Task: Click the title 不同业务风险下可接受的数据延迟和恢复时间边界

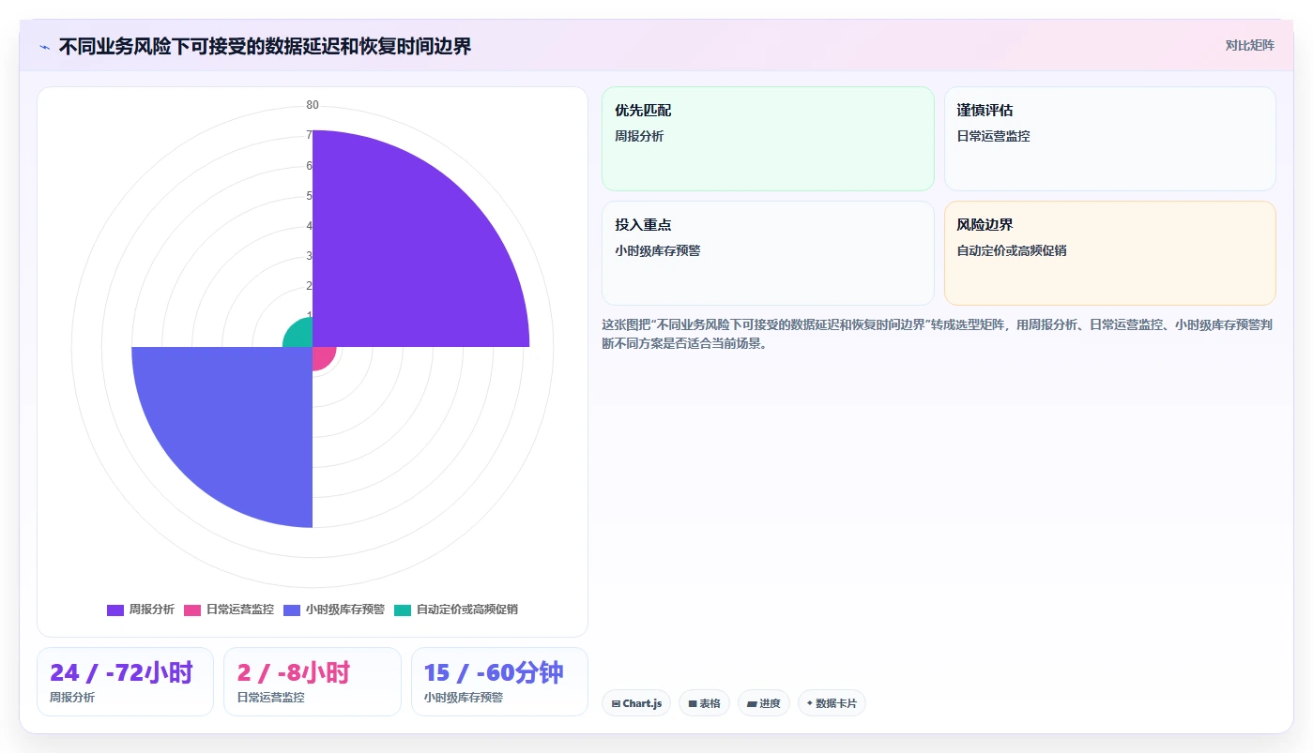Action: tap(265, 47)
